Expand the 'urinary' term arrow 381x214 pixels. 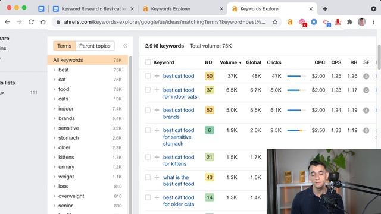(54, 167)
